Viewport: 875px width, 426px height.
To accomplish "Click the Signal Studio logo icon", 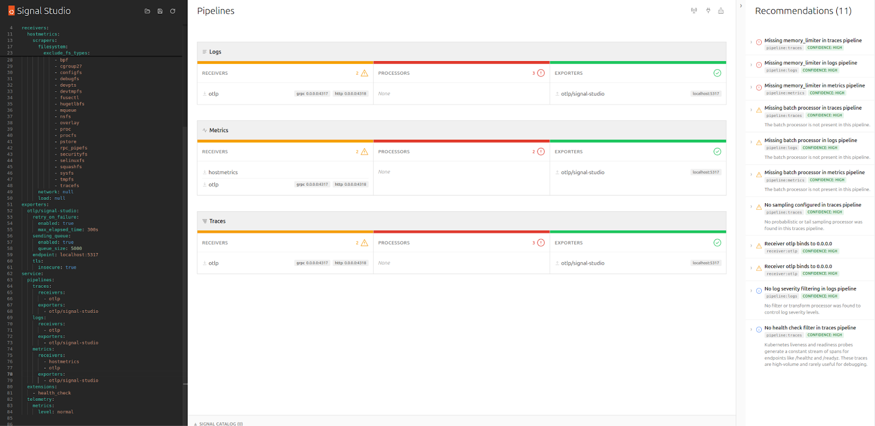I will pyautogui.click(x=11, y=11).
